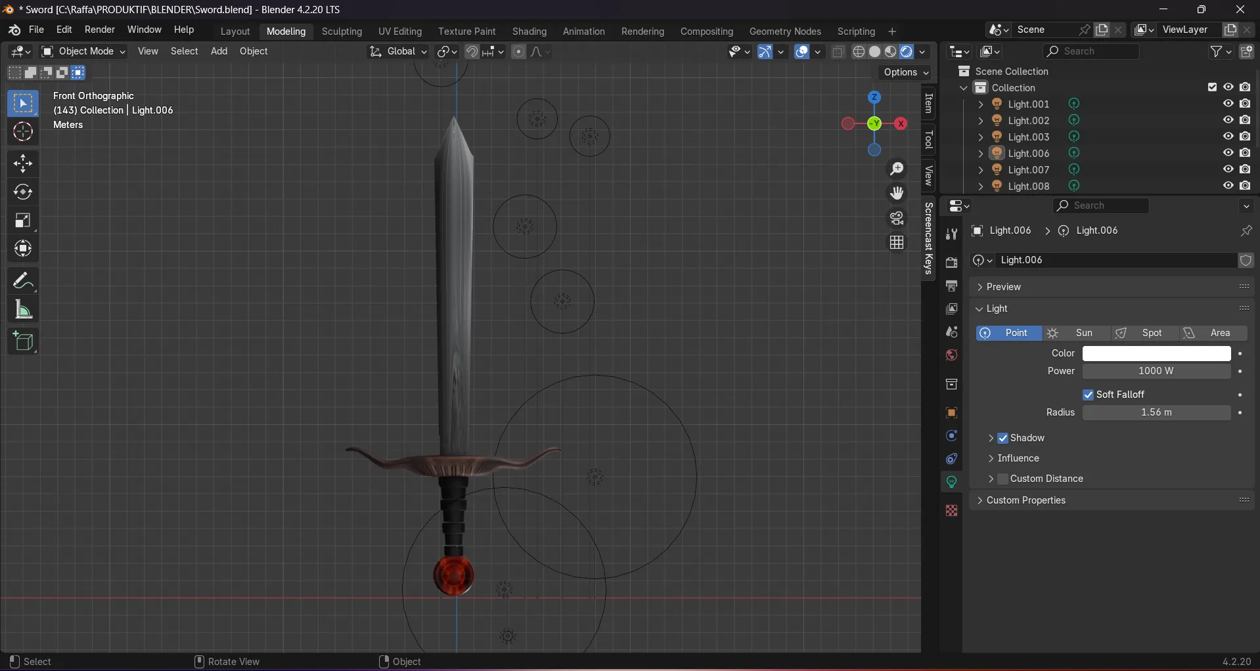Select the Measure tool
The height and width of the screenshot is (671, 1260).
(23, 309)
